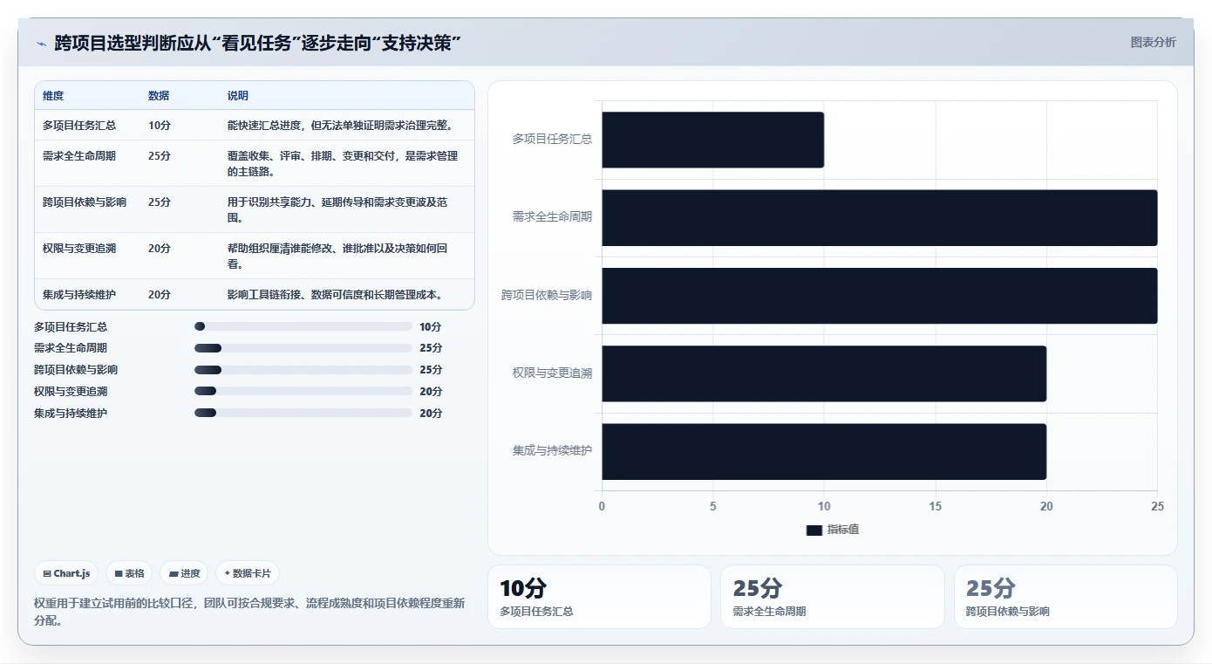The width and height of the screenshot is (1212, 664).
Task: Click the 进度 tag chip
Action: coord(184,573)
